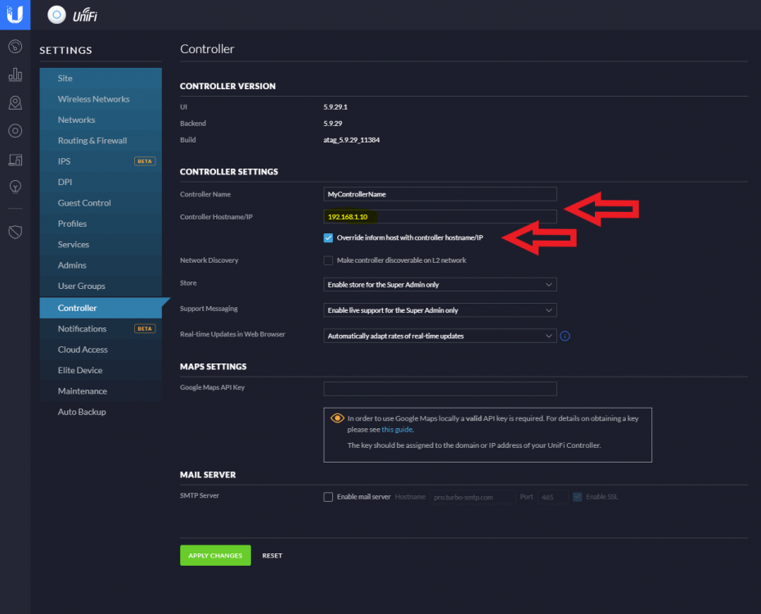This screenshot has width=761, height=614.
Task: Click the Reset button
Action: click(272, 556)
